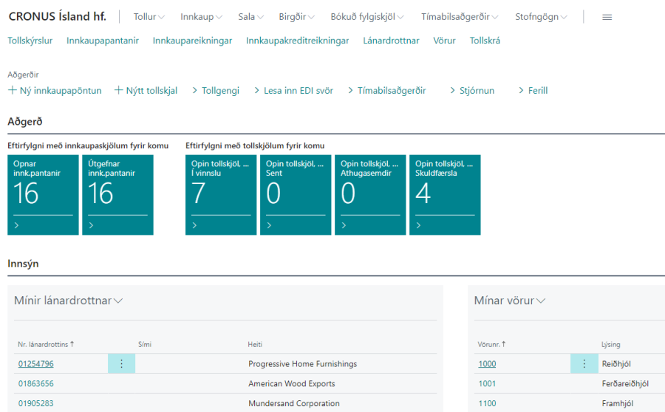Open the Opin tollskjöl Í vinnslu tile
The width and height of the screenshot is (665, 412).
pyautogui.click(x=221, y=194)
